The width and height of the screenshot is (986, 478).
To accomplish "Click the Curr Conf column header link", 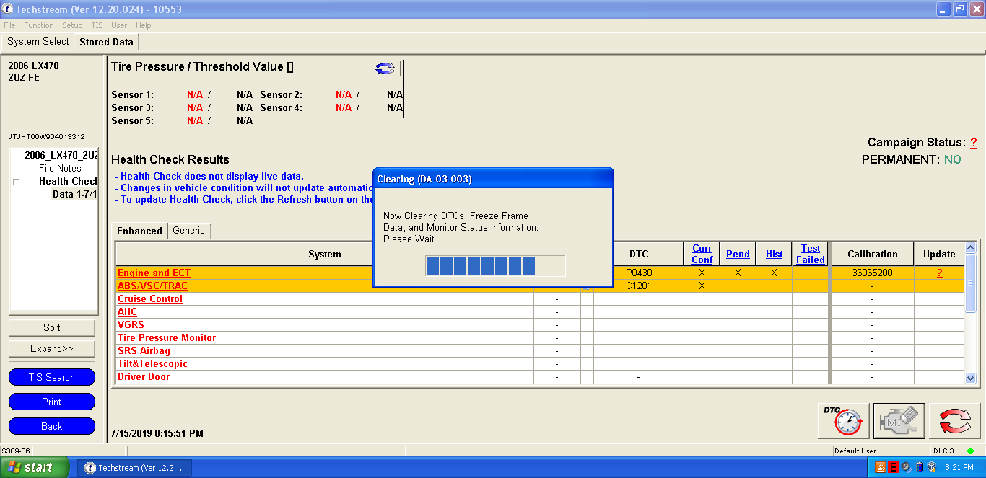I will (x=702, y=254).
